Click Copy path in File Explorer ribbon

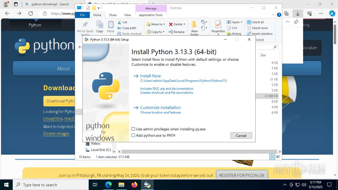pos(127,28)
